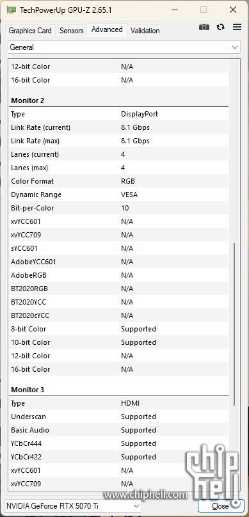Image resolution: width=249 pixels, height=517 pixels.
Task: Select the Monitor 2 Type row
Action: (118, 114)
